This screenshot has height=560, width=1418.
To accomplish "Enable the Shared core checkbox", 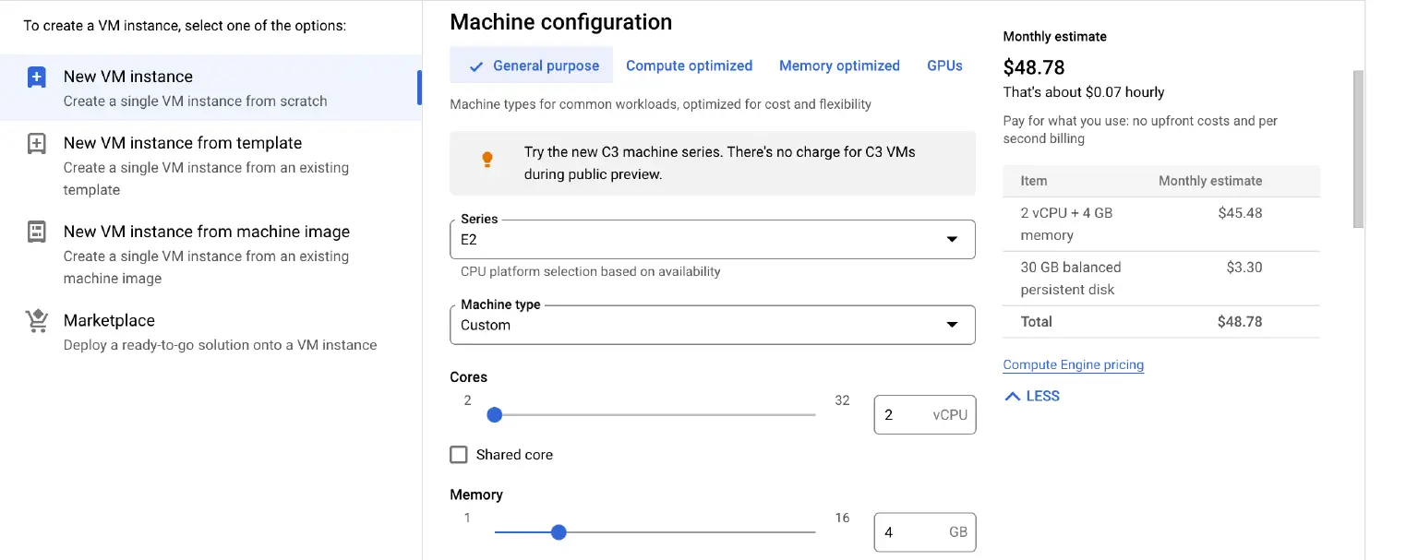I will click(459, 454).
